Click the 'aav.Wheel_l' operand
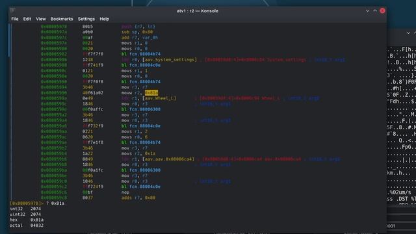The width and height of the screenshot is (416, 234). pos(159,98)
